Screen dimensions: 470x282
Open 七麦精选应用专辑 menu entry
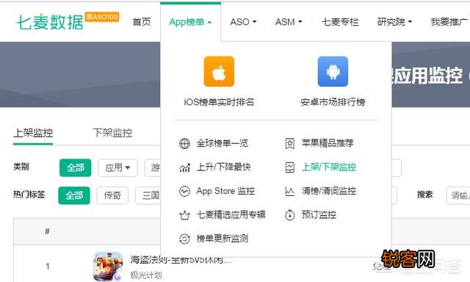(x=231, y=214)
